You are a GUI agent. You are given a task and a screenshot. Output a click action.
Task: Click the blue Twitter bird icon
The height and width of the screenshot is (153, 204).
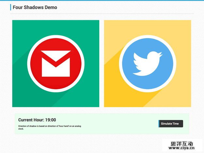click(x=147, y=63)
